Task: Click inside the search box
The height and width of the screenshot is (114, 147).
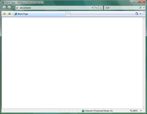Action: pos(121,8)
